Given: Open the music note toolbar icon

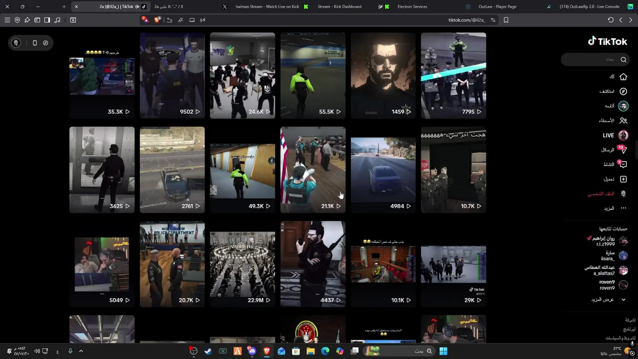Looking at the screenshot, I should 57,20.
